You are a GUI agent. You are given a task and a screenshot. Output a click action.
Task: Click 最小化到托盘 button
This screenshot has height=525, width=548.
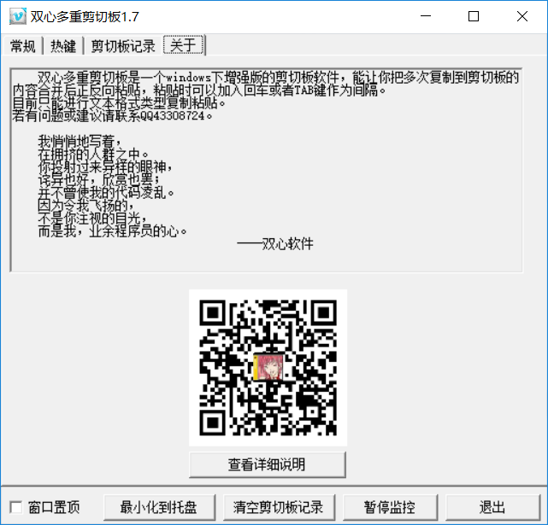click(159, 507)
